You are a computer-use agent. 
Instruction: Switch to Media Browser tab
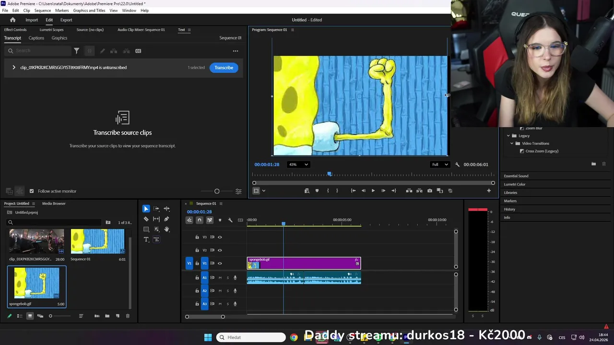tap(54, 204)
